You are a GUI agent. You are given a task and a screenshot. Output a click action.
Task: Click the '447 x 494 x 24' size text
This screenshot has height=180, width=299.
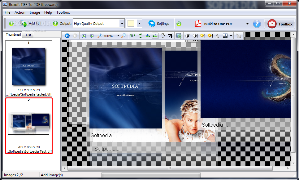29,90
